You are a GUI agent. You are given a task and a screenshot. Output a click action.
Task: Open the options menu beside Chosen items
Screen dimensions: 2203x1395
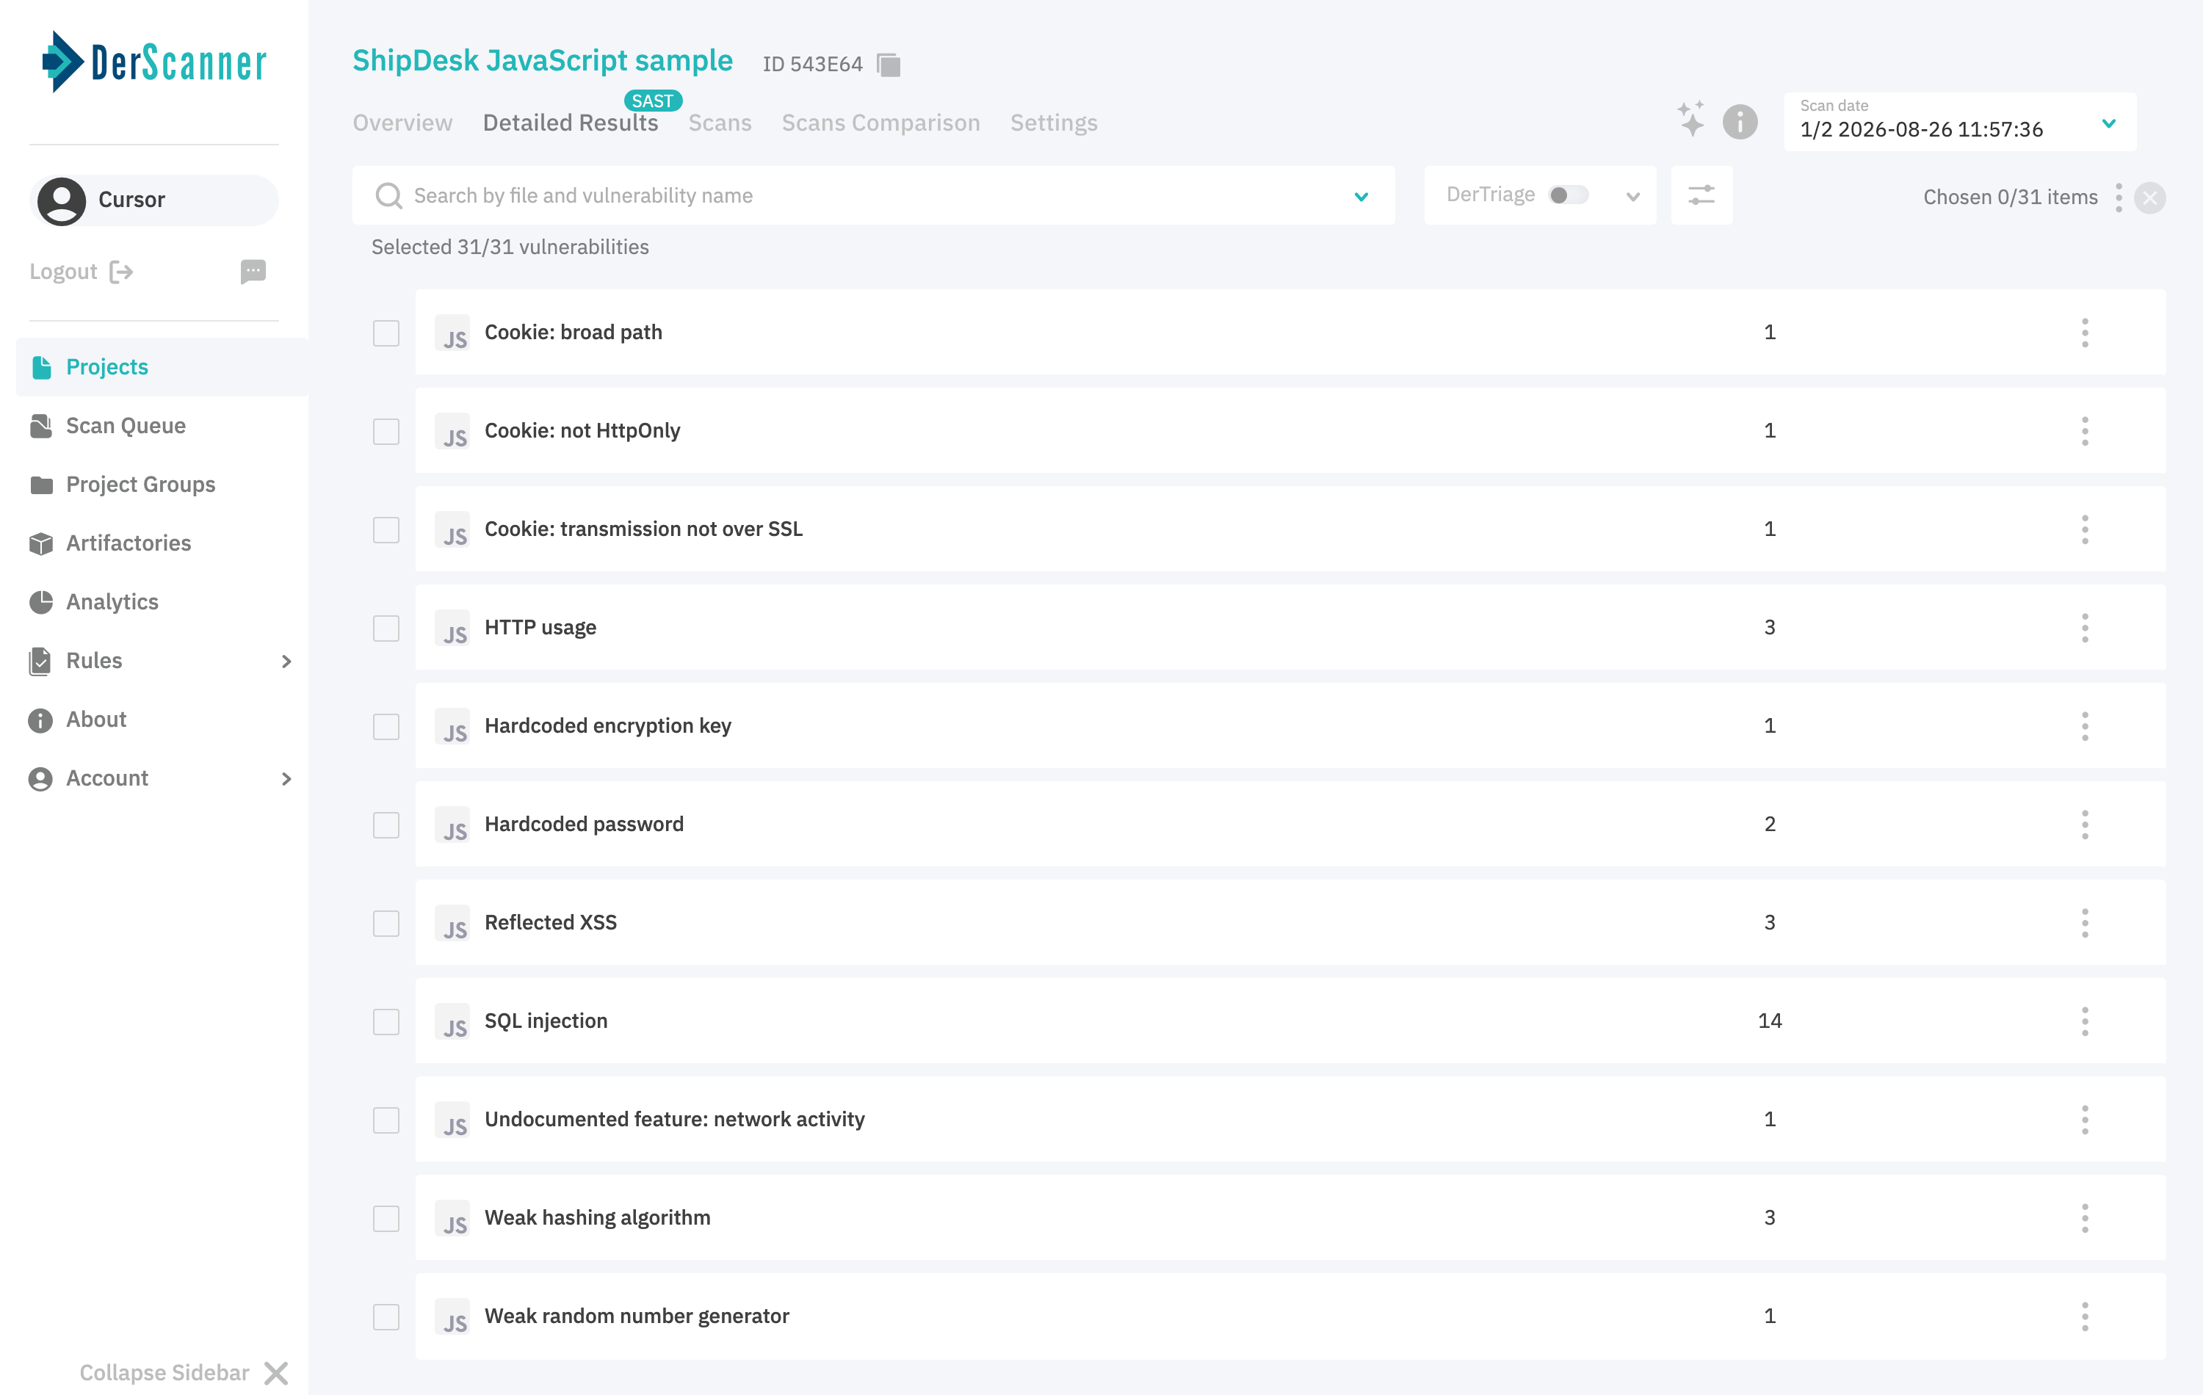pos(2119,198)
